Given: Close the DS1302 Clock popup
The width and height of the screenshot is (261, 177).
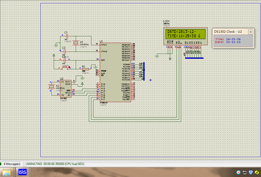Looking at the screenshot, I should pos(250,32).
